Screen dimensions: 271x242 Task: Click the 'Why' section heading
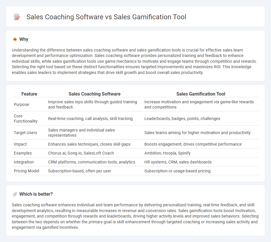pos(24,39)
